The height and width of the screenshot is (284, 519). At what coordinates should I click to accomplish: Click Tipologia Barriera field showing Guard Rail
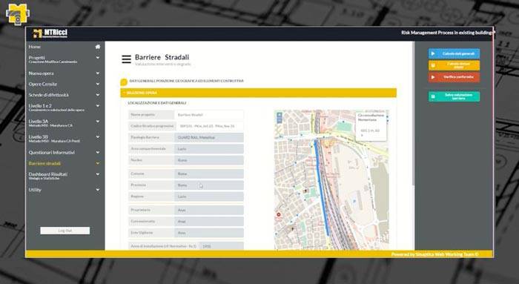209,137
